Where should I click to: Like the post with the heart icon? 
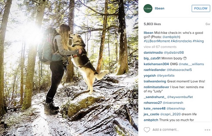(147, 129)
